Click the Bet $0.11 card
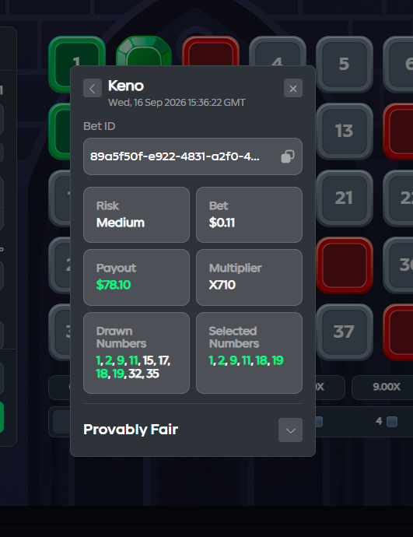Screen dimensions: 413x537 (x=249, y=215)
